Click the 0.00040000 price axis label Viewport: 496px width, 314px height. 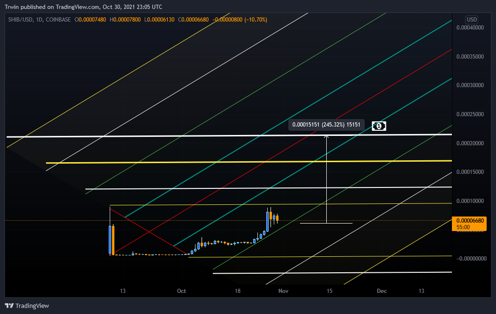coord(470,28)
